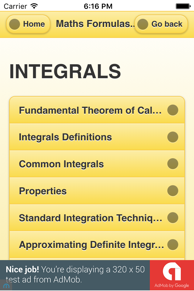This screenshot has height=291, width=194.
Task: Tap circle icon beside Approximating Definite Integrals
Action: click(173, 245)
